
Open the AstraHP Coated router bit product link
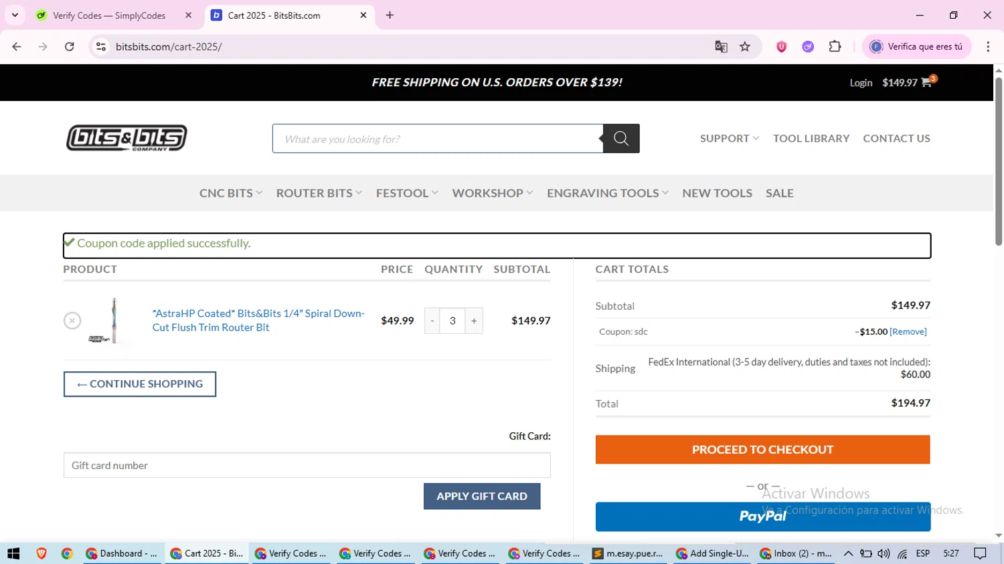258,320
